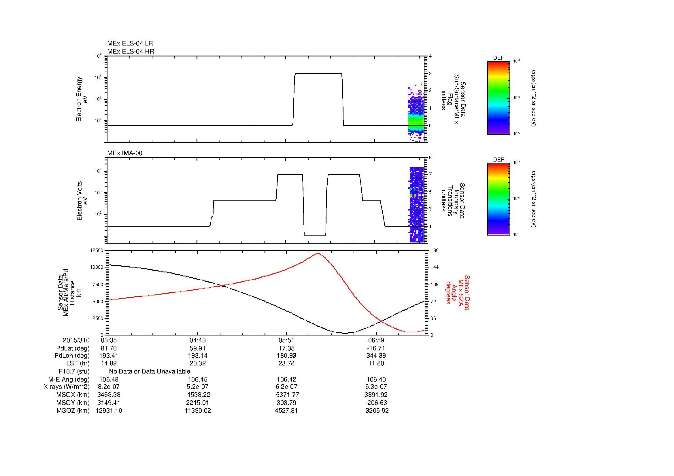Click PdLon value 344.39
674x476 pixels.
click(x=376, y=356)
